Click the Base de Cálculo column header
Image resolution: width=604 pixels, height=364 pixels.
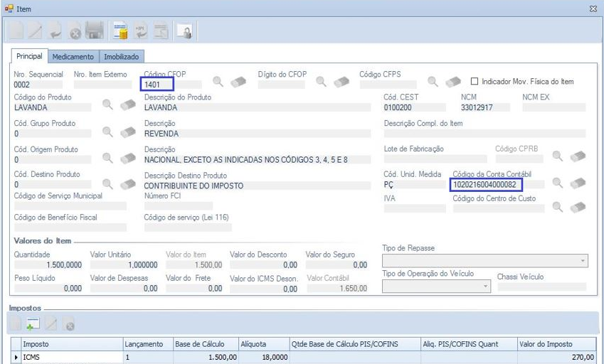point(206,344)
